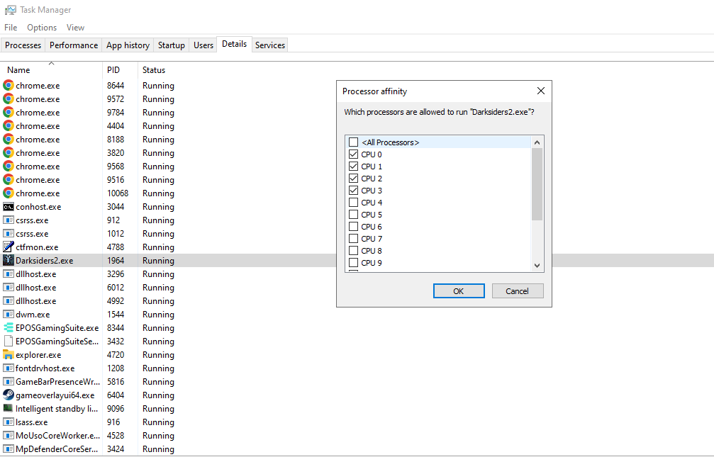
Task: Switch to the Performance tab
Action: tap(74, 45)
